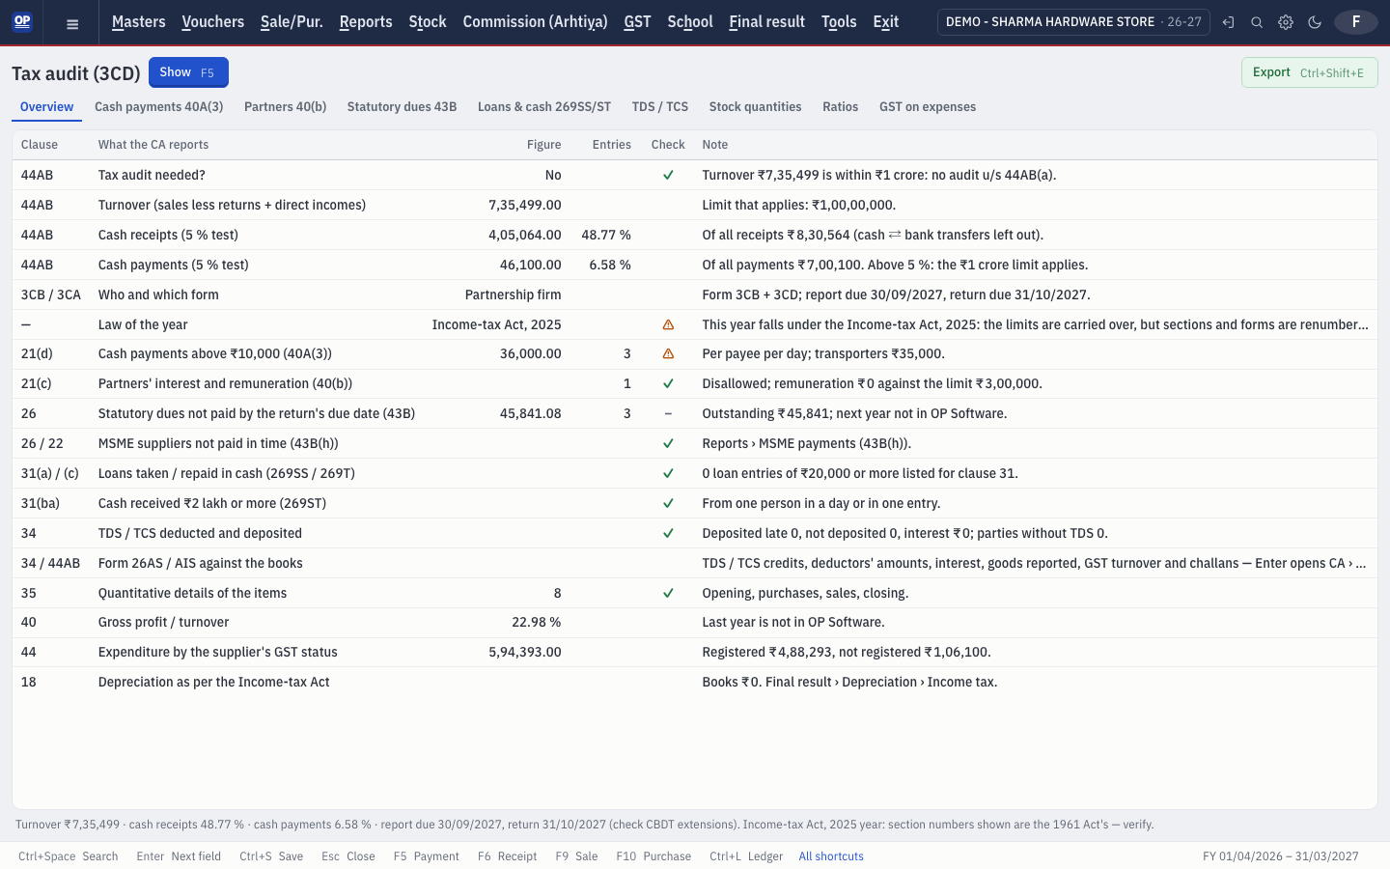Viewport: 1390px width, 869px height.
Task: Toggle dark mode moon icon
Action: point(1315,22)
